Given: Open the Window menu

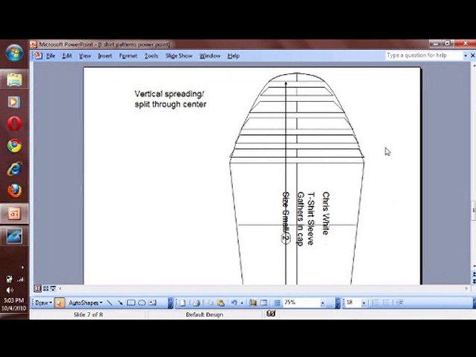Looking at the screenshot, I should (210, 56).
